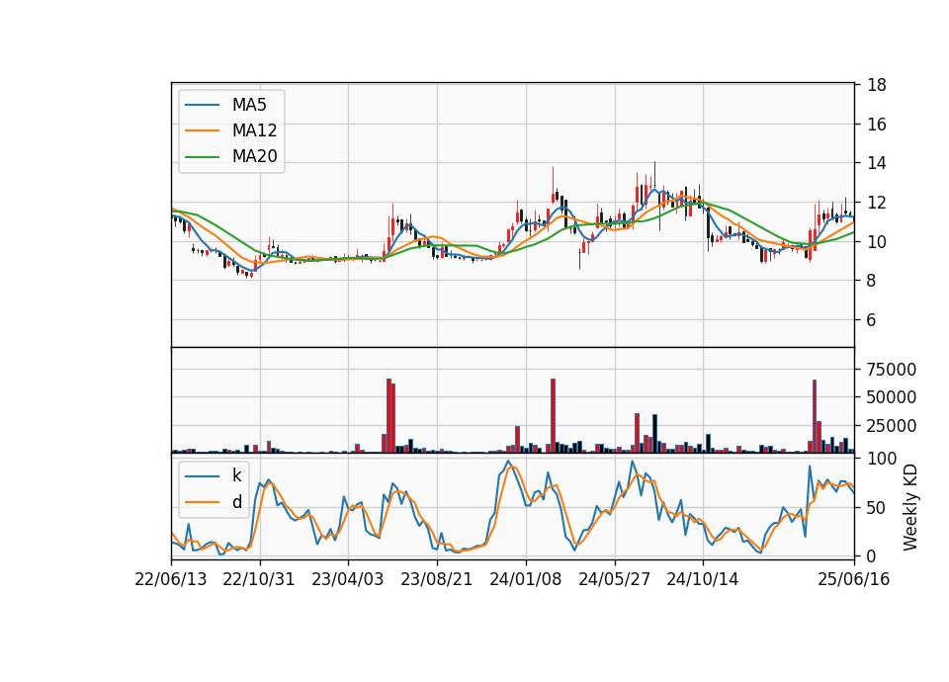Click the KD axis value 50

pyautogui.click(x=877, y=508)
